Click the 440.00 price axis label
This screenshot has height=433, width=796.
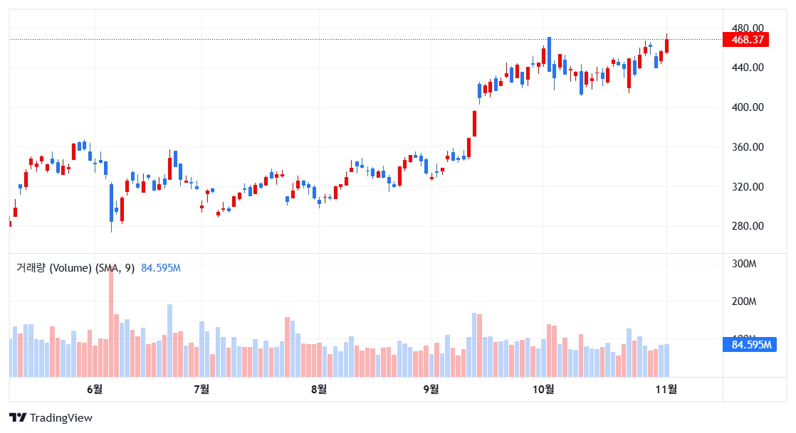point(748,68)
